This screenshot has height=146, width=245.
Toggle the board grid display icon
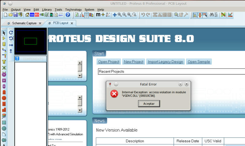(x=86, y=15)
